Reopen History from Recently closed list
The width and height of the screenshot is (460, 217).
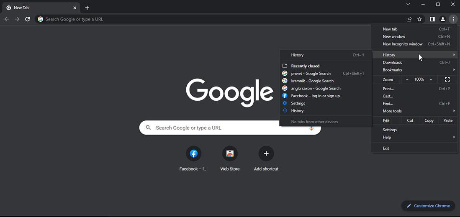point(326,110)
